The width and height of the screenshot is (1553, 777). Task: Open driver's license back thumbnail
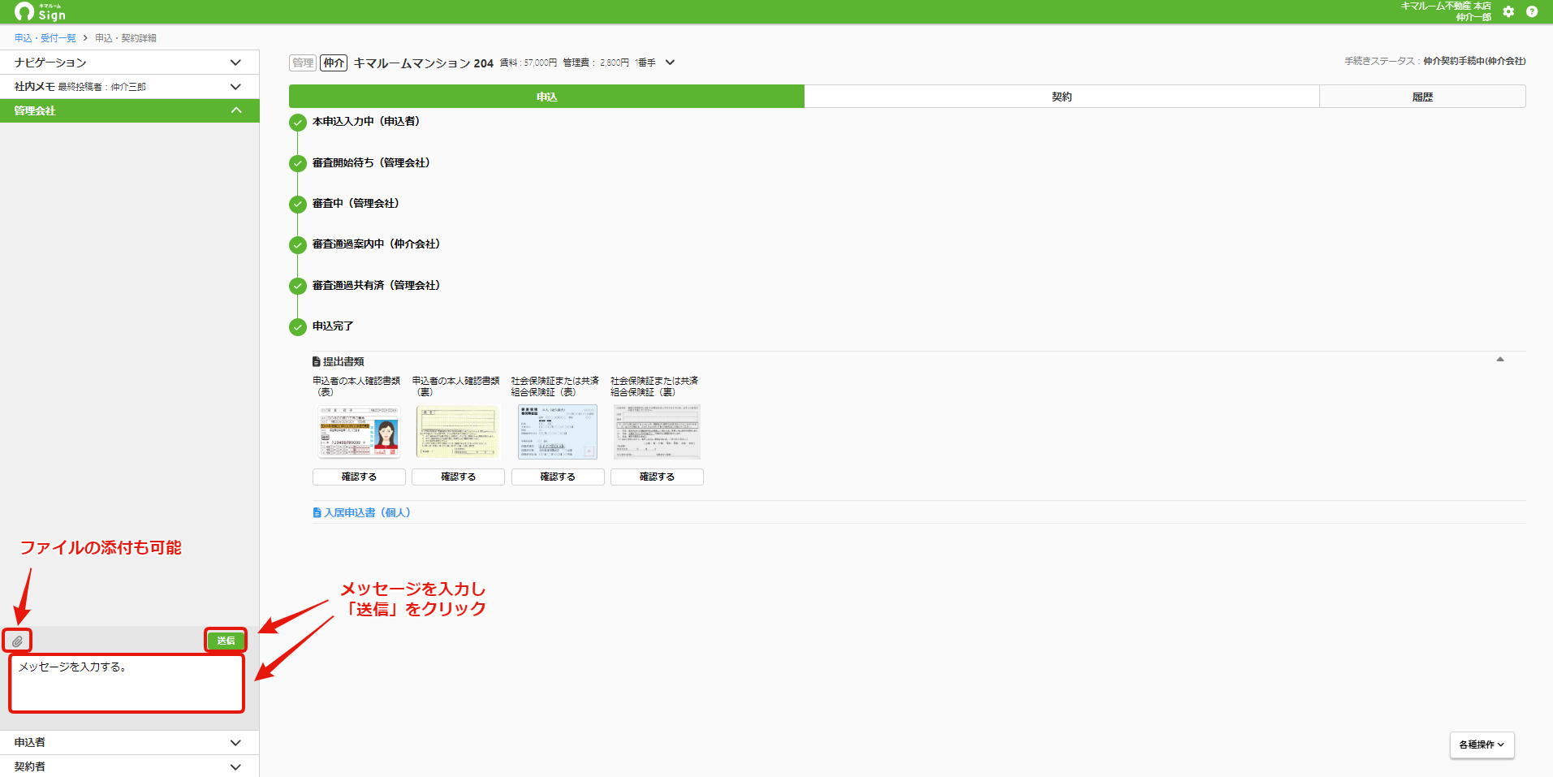(x=457, y=432)
